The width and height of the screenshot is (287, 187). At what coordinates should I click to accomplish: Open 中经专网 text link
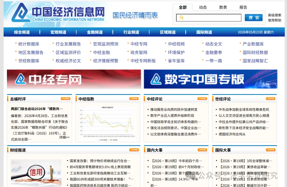(x=139, y=44)
